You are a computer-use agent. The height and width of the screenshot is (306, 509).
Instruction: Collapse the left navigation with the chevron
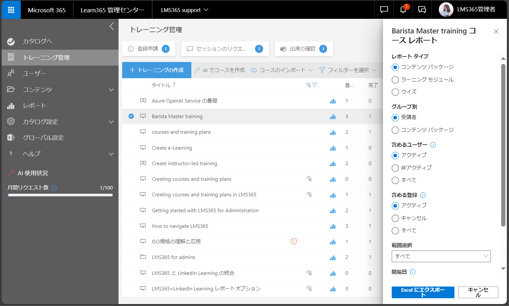(x=112, y=26)
